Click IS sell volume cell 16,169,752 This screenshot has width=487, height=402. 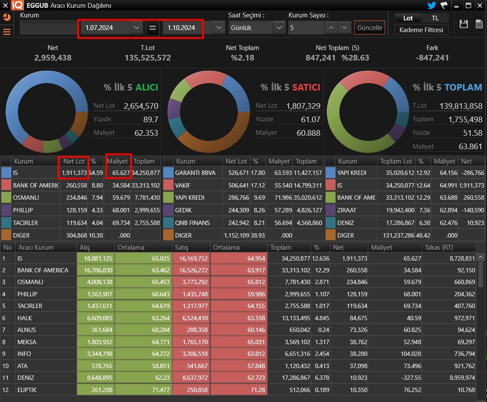191,258
